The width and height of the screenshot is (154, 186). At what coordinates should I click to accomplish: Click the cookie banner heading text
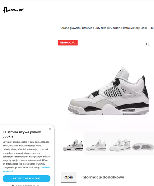[x=22, y=134]
